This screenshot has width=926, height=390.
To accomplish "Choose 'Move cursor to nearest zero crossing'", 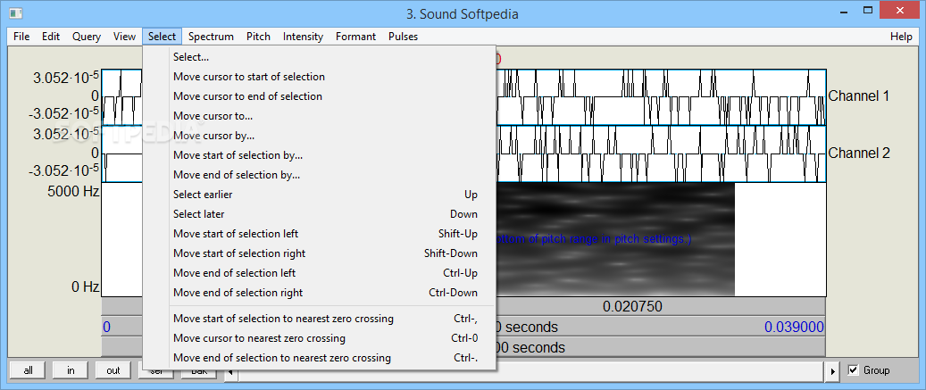I will pyautogui.click(x=319, y=338).
